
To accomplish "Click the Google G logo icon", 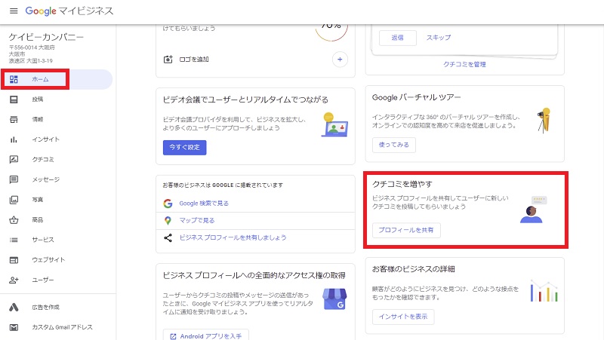I will pyautogui.click(x=168, y=203).
